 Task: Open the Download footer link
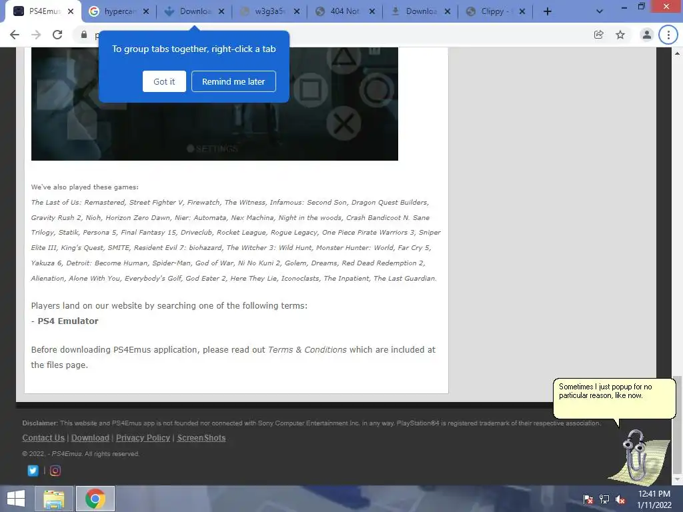pyautogui.click(x=90, y=438)
